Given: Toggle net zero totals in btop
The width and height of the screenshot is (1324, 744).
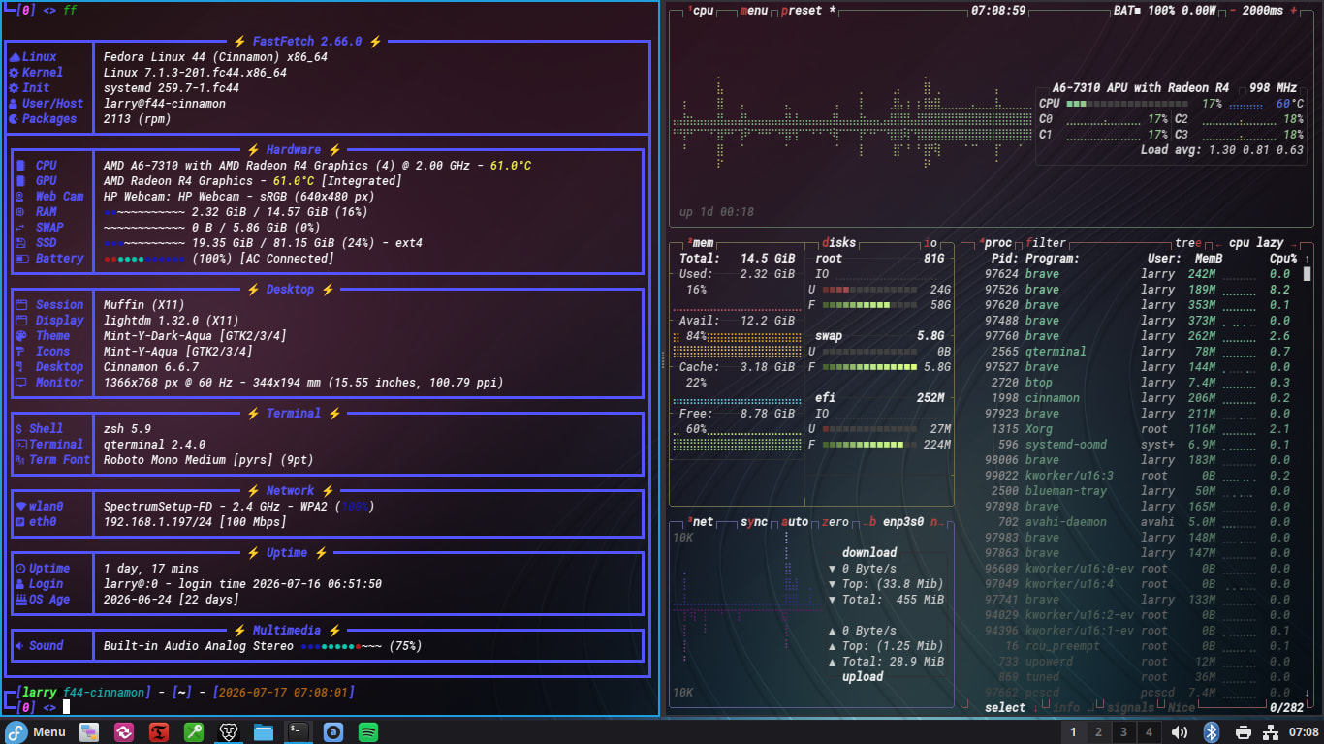Looking at the screenshot, I should tap(835, 522).
